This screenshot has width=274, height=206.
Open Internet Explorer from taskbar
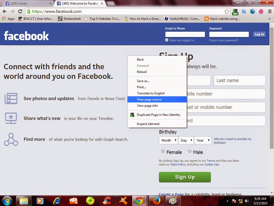(x=57, y=201)
